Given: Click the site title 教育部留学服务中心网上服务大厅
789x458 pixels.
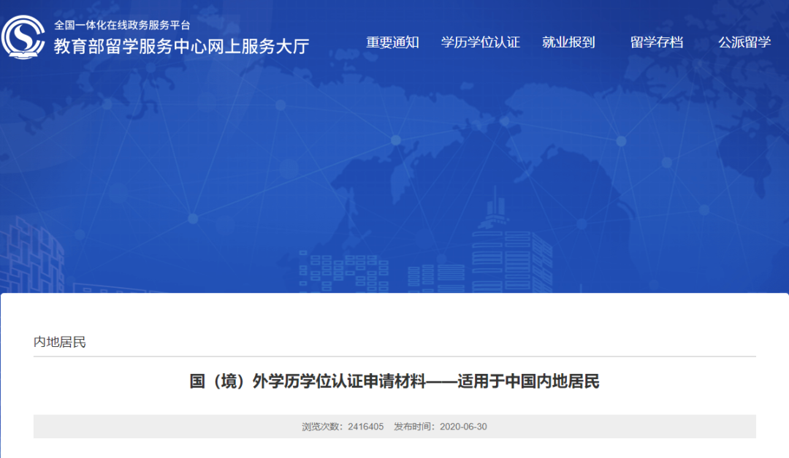Looking at the screenshot, I should pyautogui.click(x=180, y=46).
